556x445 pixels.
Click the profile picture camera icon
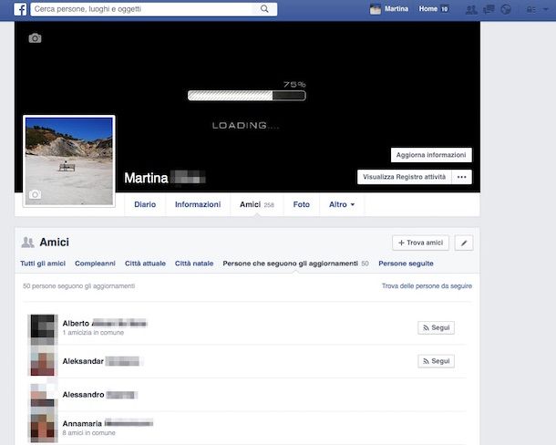[35, 194]
